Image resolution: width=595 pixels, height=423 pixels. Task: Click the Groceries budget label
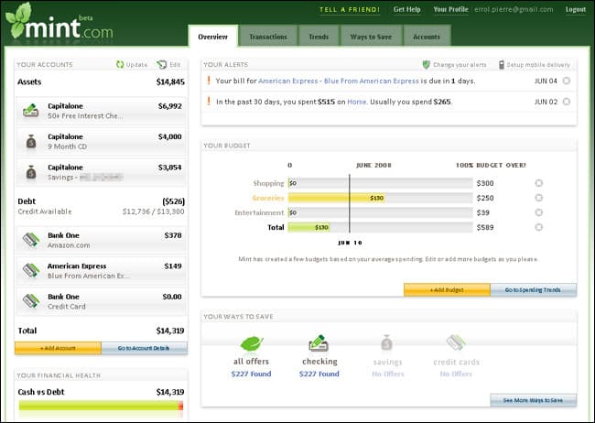(x=268, y=198)
